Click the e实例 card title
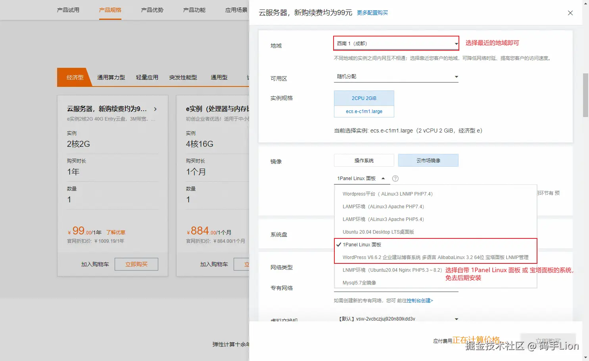Screen dimensions: 589x361 point(217,109)
